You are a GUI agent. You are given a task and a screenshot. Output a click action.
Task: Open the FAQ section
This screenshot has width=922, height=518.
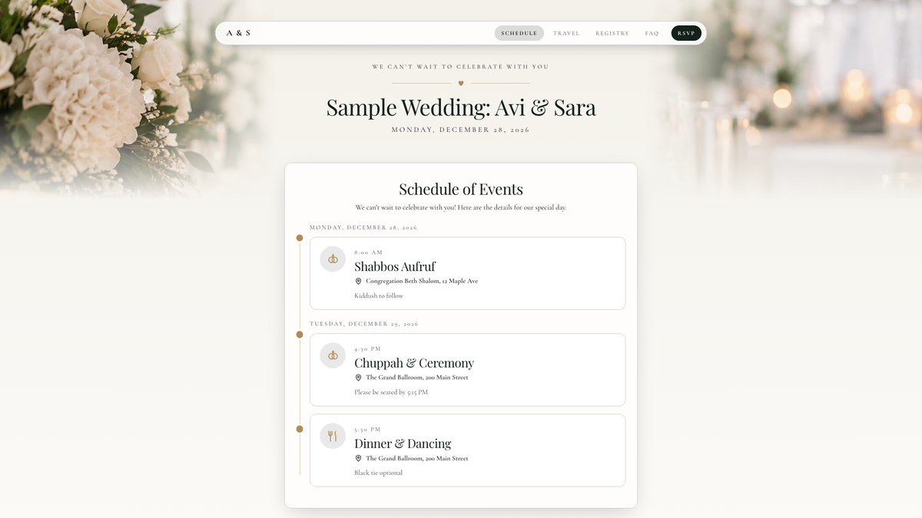652,33
